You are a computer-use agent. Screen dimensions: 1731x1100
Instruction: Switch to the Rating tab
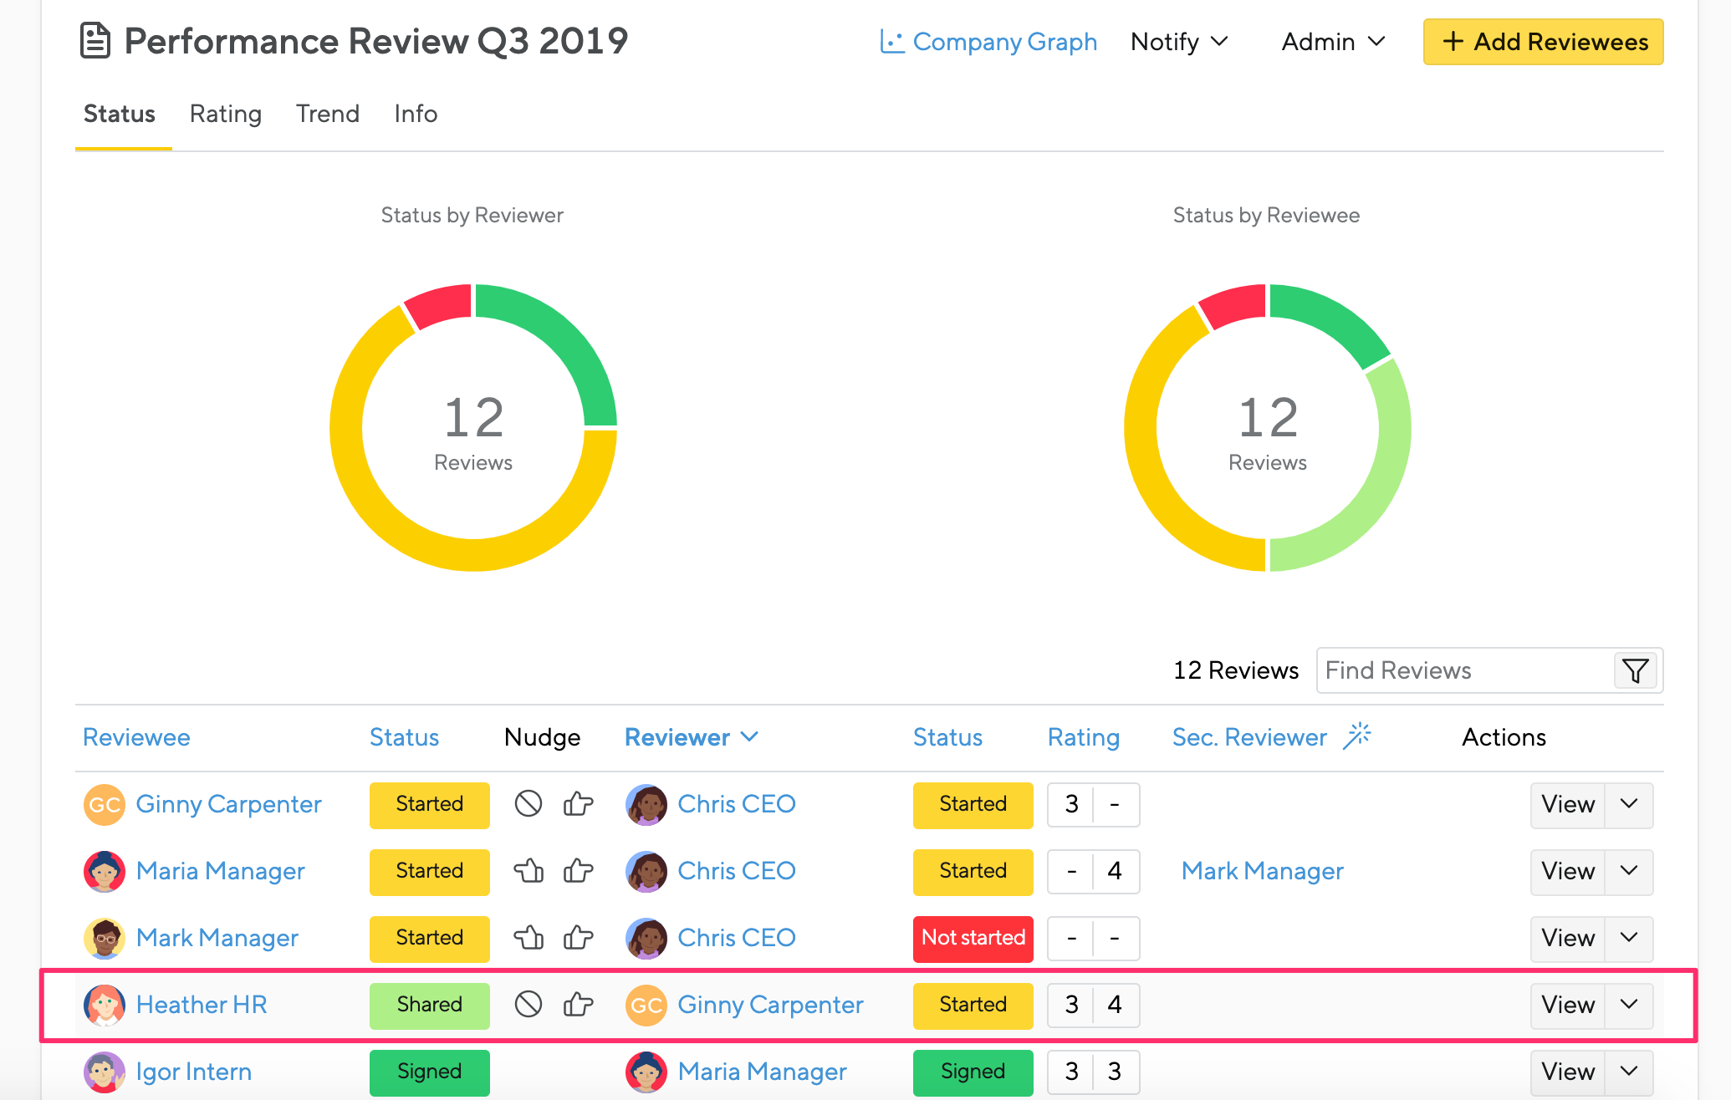pos(226,114)
